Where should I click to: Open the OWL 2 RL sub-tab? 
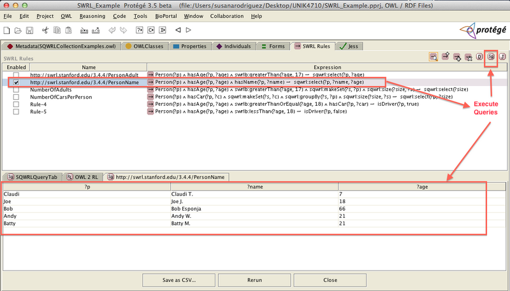pyautogui.click(x=82, y=177)
